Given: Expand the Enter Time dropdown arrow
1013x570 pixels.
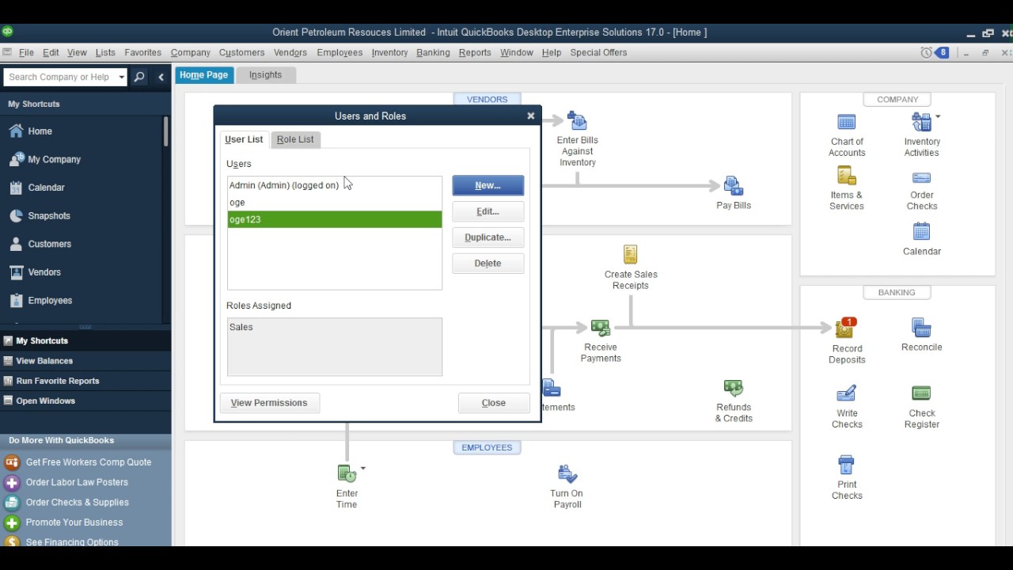Looking at the screenshot, I should [x=363, y=468].
